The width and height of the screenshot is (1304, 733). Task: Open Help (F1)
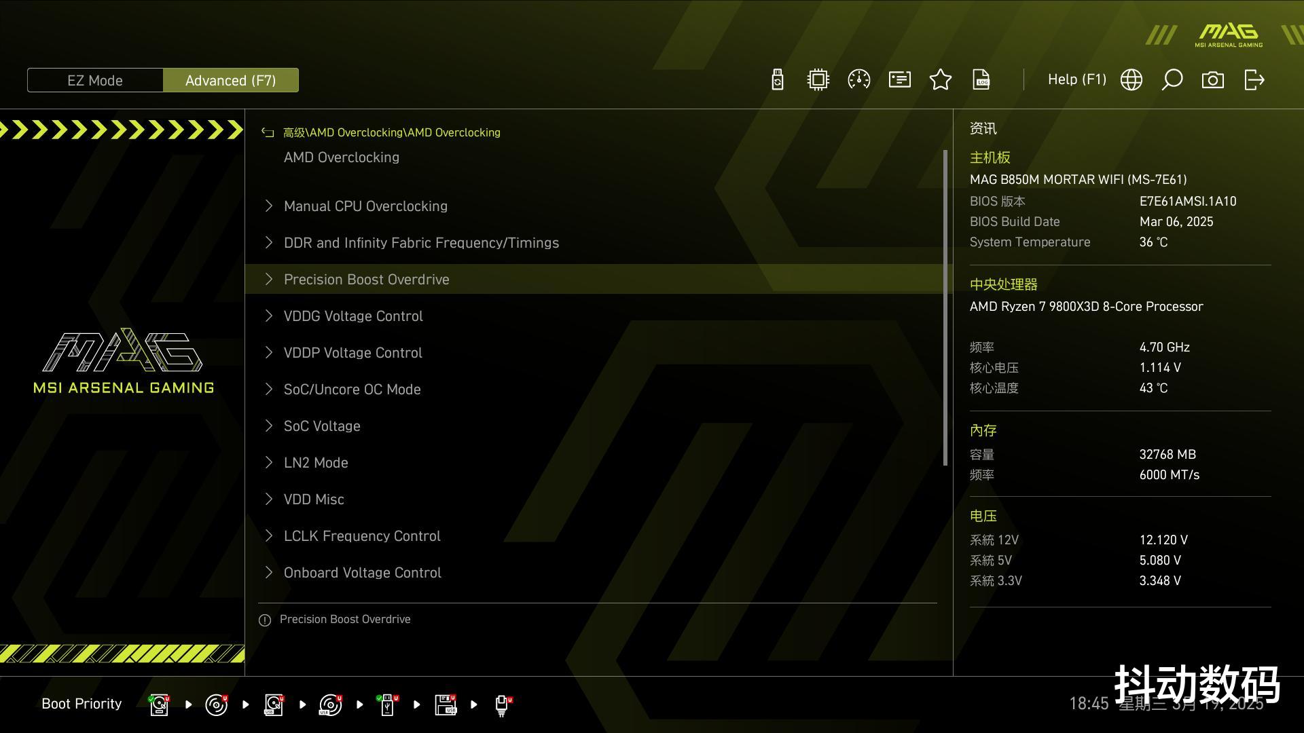click(x=1076, y=79)
